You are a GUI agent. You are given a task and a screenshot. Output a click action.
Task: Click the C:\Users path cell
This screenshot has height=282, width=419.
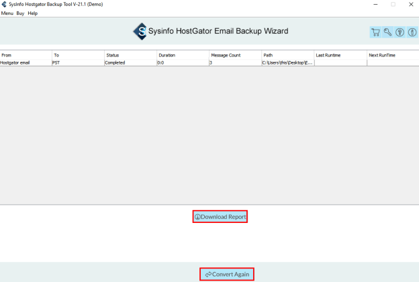(287, 62)
